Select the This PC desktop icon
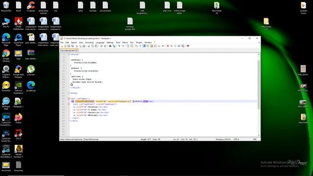Screen dimensions: 313x176 [6, 22]
